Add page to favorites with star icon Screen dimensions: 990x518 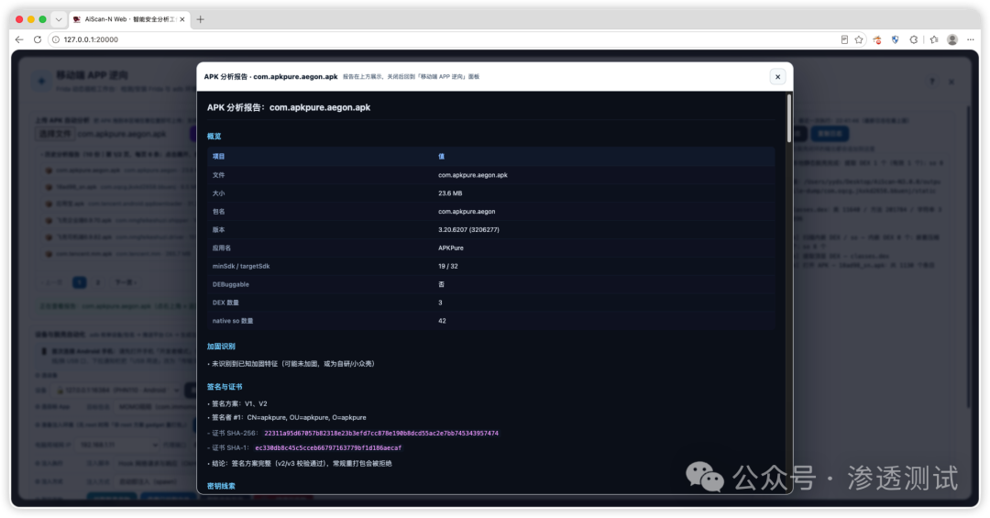pyautogui.click(x=859, y=39)
